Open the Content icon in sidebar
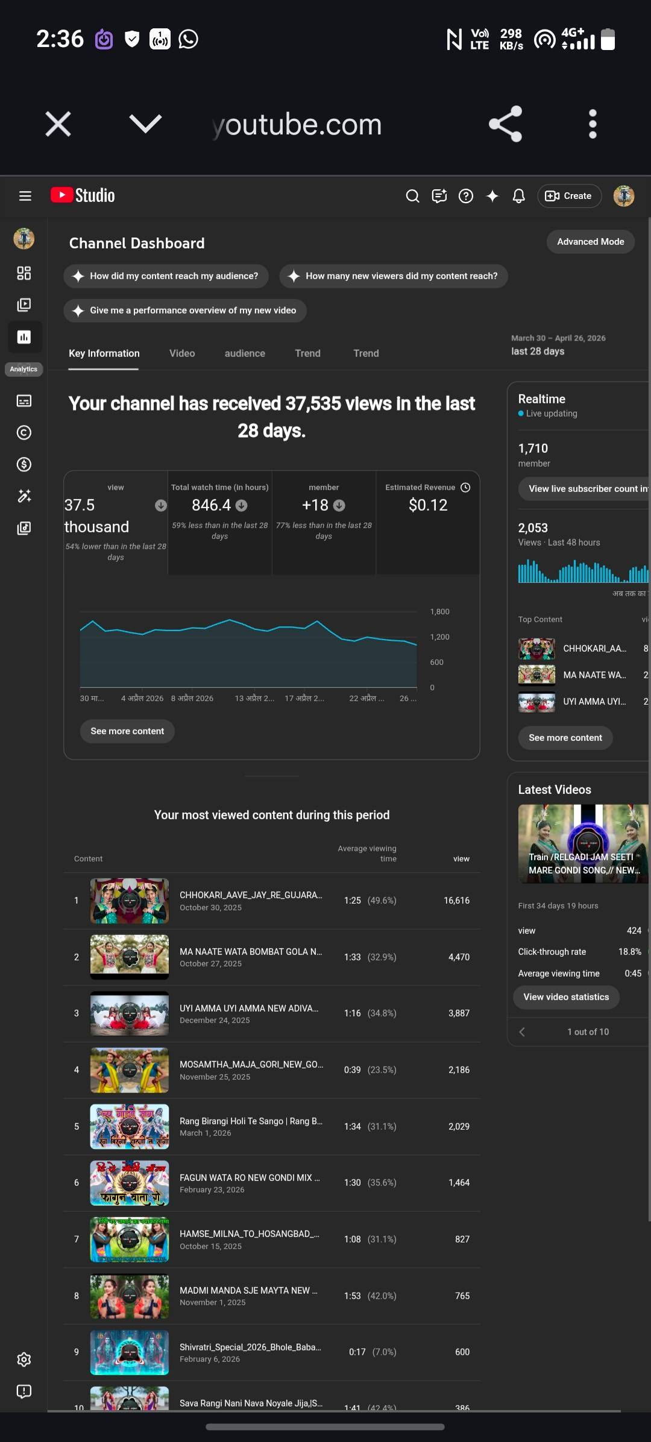This screenshot has height=1442, width=651. tap(24, 305)
